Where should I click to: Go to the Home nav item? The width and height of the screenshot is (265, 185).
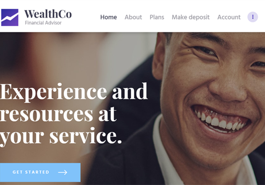[109, 17]
